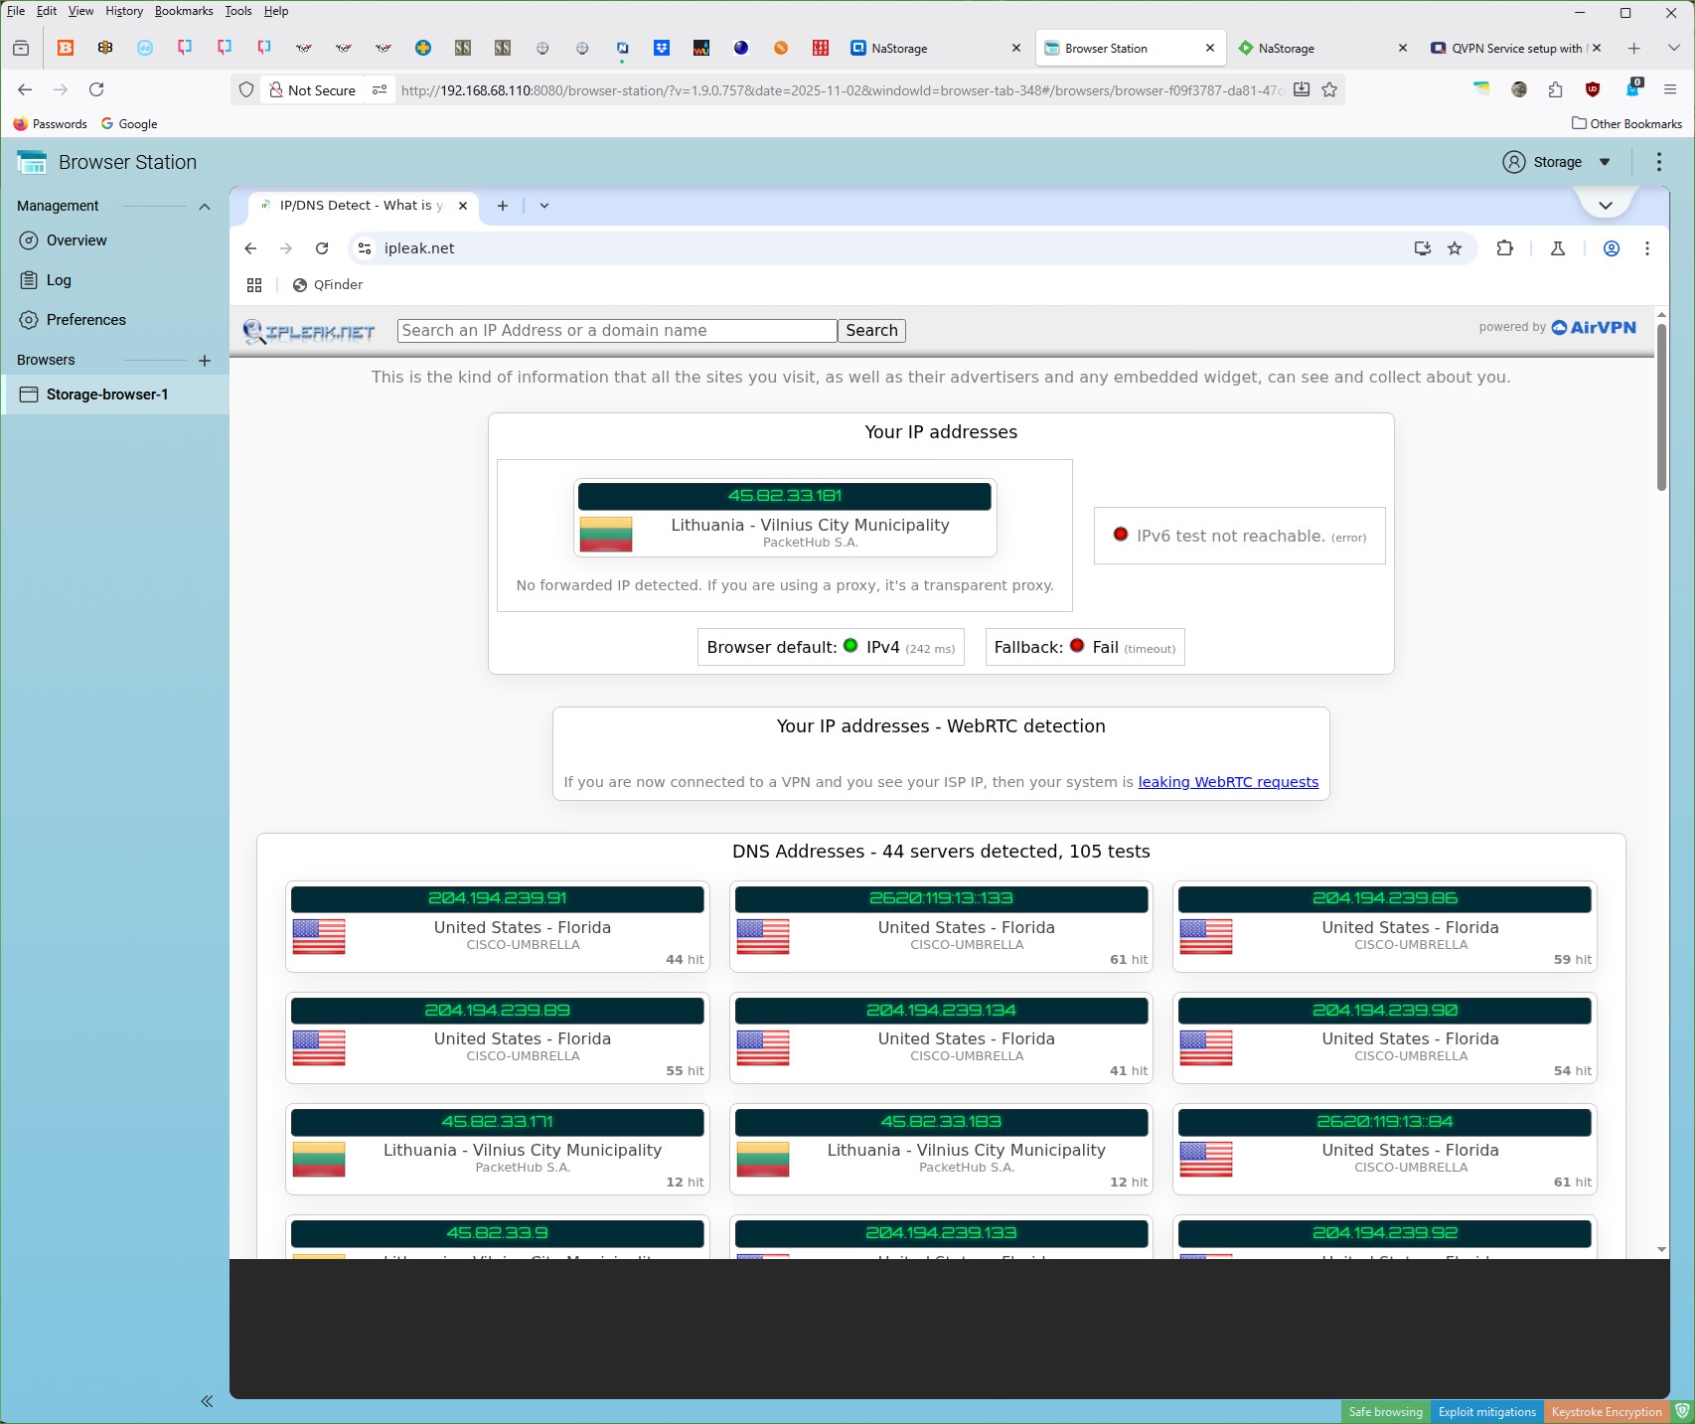This screenshot has width=1695, height=1424.
Task: Click the page vertical scrollbar thumb
Action: [x=1661, y=407]
